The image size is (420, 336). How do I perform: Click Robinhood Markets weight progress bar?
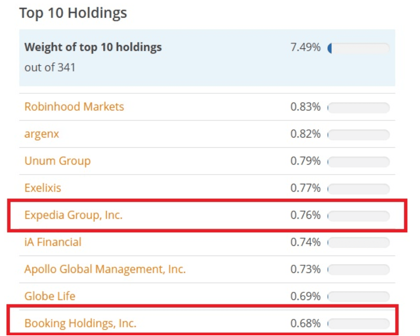(x=358, y=108)
